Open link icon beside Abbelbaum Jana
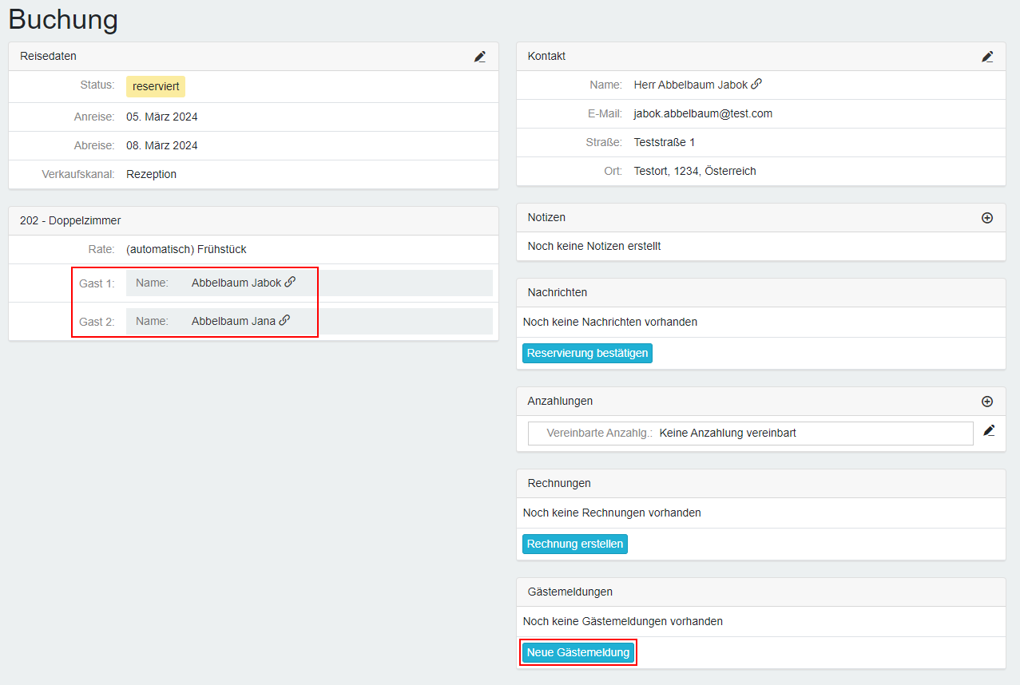The width and height of the screenshot is (1020, 685). click(284, 320)
